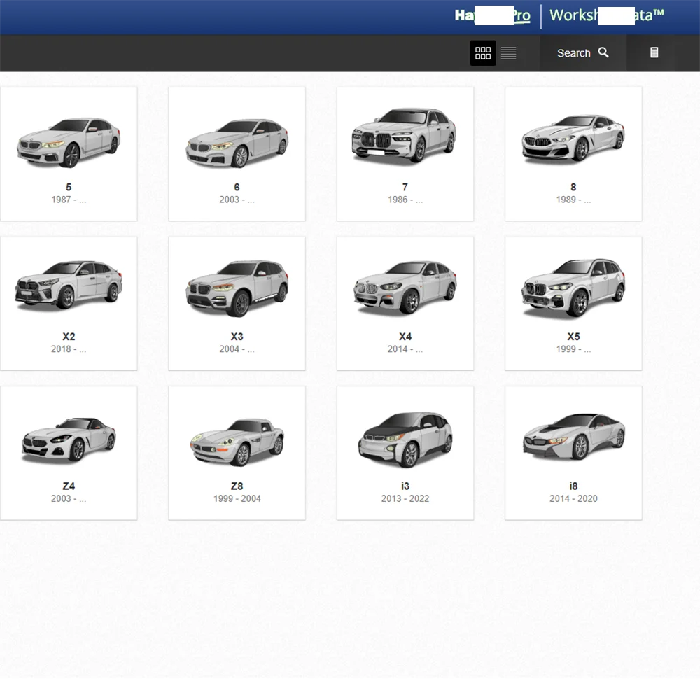Switch to grid view layout
The height and width of the screenshot is (700, 700).
[482, 53]
